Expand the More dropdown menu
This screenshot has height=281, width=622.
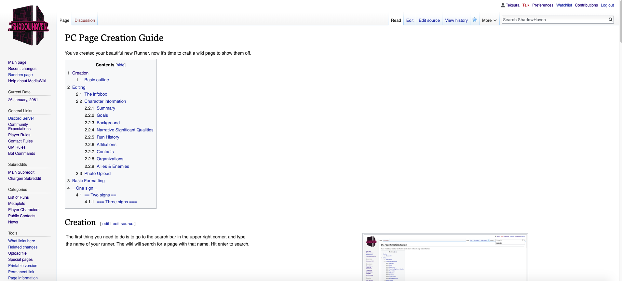489,20
